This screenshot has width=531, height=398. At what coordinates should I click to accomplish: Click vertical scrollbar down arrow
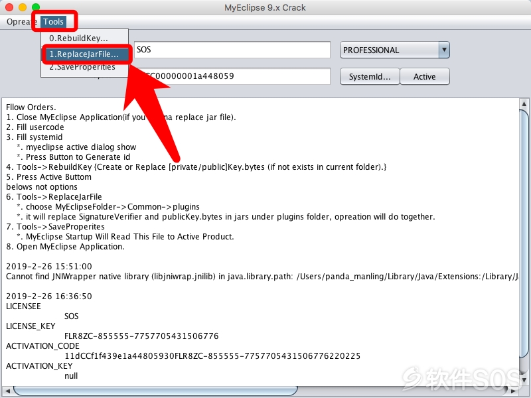[x=524, y=380]
